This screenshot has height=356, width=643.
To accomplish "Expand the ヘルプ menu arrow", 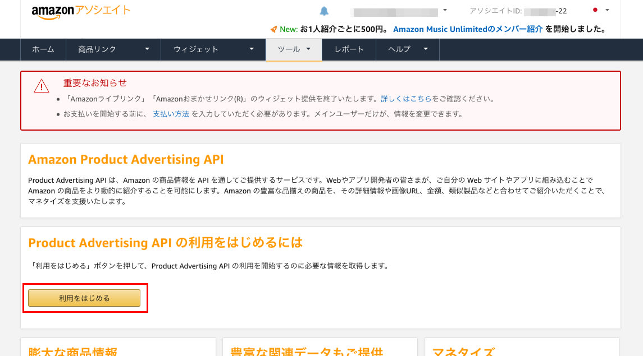I will pyautogui.click(x=426, y=49).
